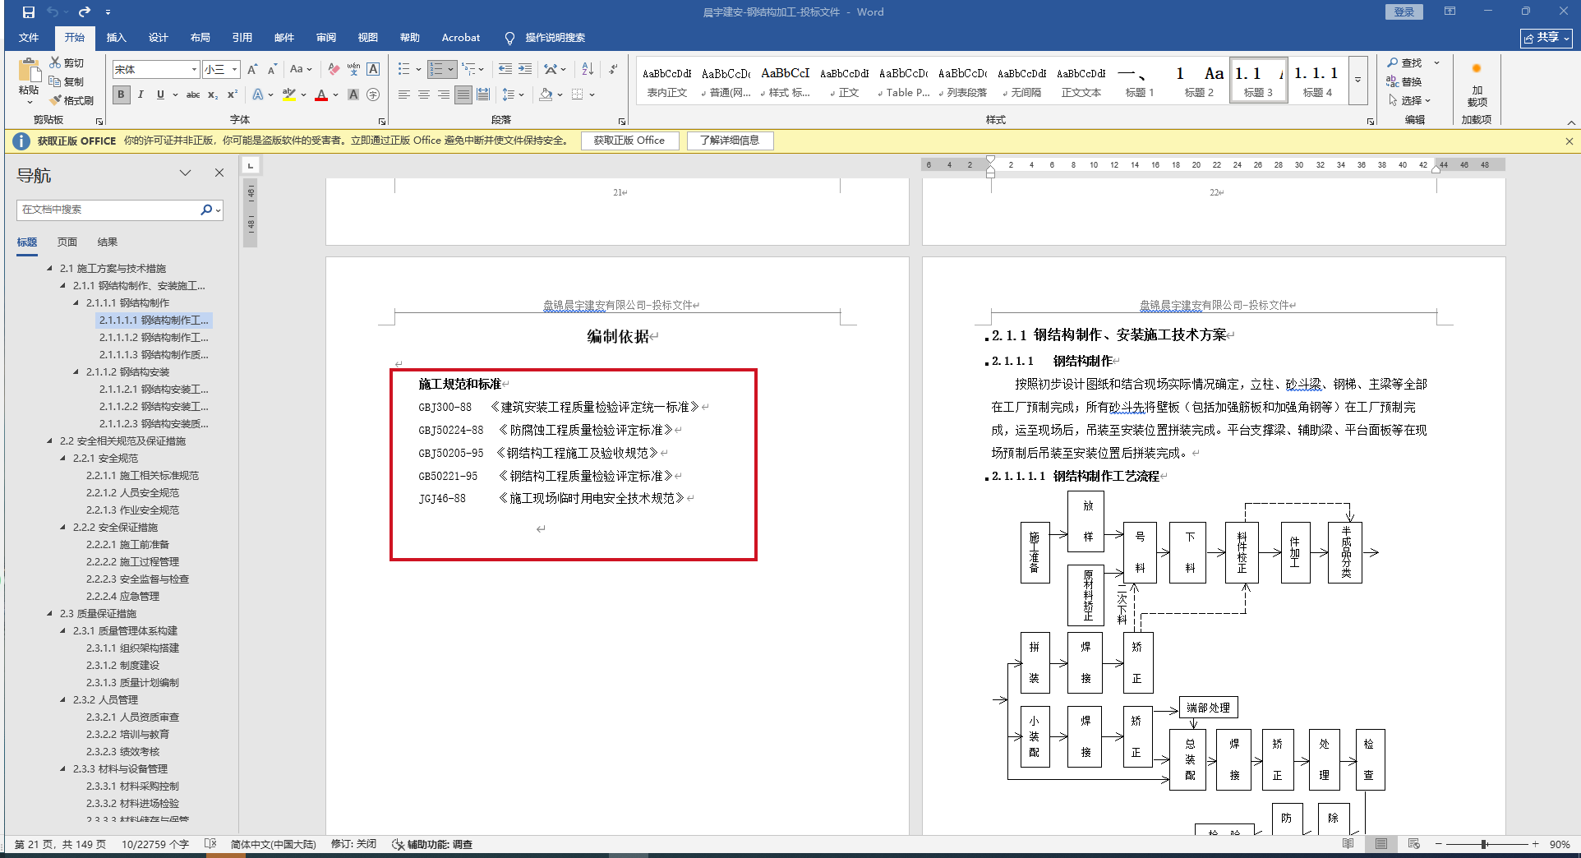Click the search magnifier in navigation pane
1581x858 pixels.
coord(206,210)
